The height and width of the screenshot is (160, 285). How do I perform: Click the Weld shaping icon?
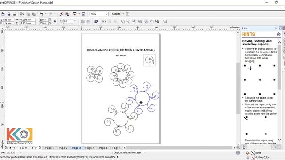coord(123,21)
